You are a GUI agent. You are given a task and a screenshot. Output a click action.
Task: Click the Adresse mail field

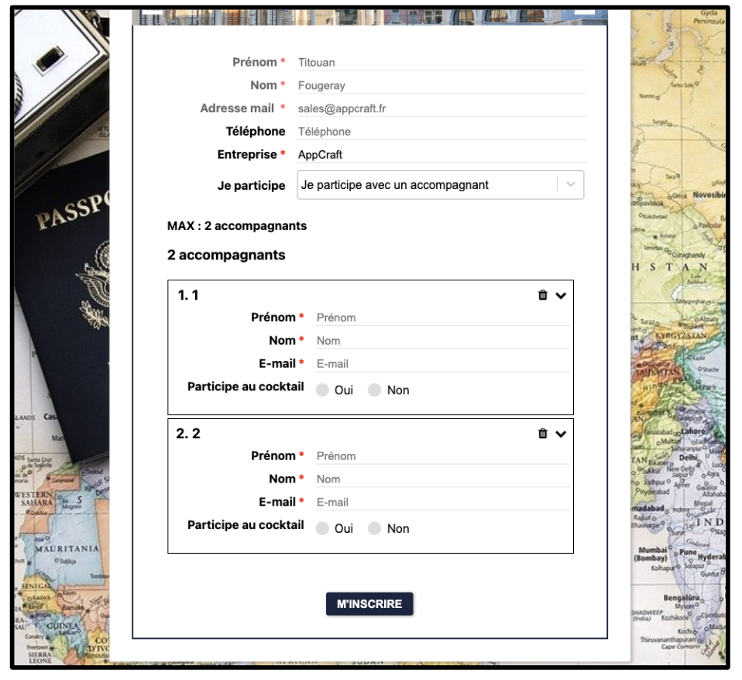point(441,109)
